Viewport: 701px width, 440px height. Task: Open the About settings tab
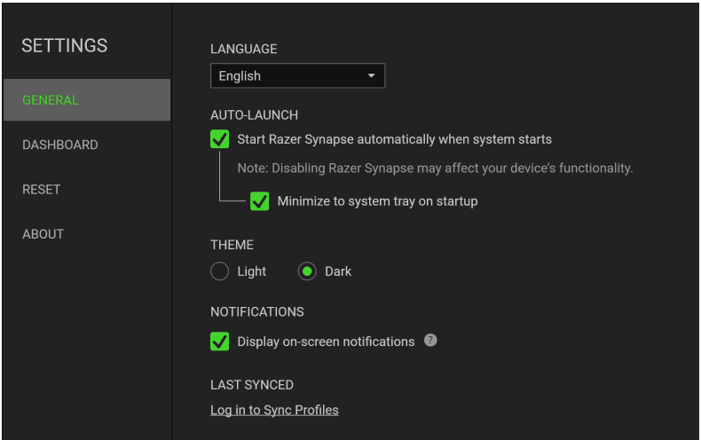pos(43,234)
